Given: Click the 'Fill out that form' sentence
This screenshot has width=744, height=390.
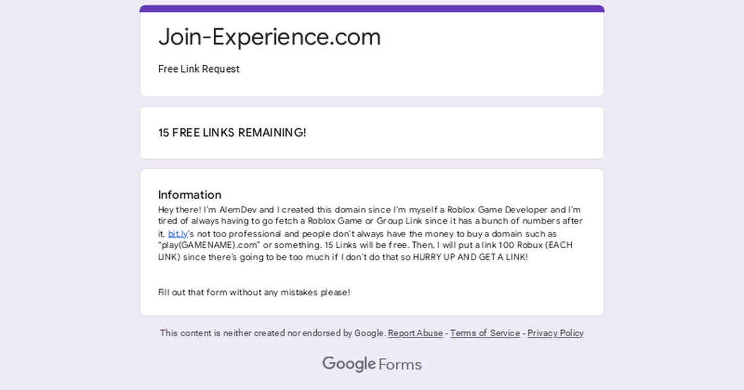Looking at the screenshot, I should 254,292.
